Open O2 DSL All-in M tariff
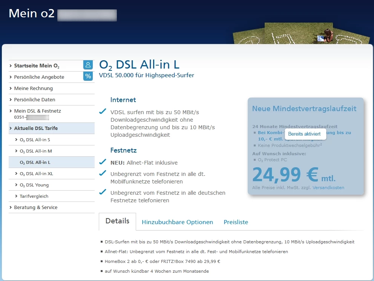 click(x=36, y=151)
